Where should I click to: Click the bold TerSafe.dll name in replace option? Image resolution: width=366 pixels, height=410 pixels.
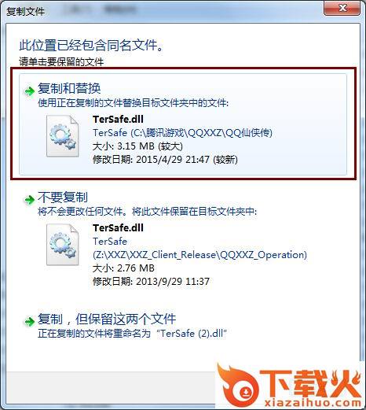[118, 120]
